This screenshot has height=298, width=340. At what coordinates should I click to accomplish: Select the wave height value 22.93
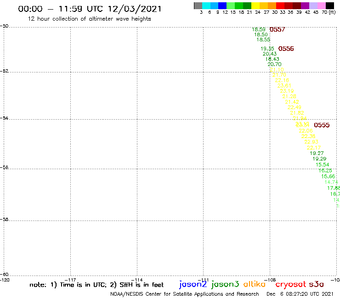pos(311,142)
